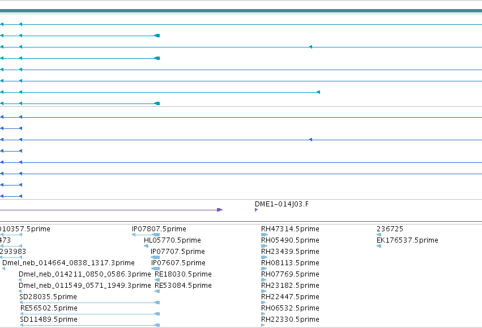Viewport: 482px width, 328px height.
Task: Select the RH23439.5prime label
Action: click(x=290, y=252)
